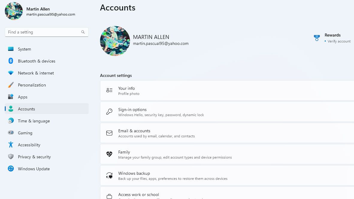
Task: Click the large profile picture
Action: [115, 41]
